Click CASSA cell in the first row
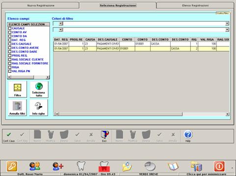This screenshot has width=236, height=176. coord(160,44)
